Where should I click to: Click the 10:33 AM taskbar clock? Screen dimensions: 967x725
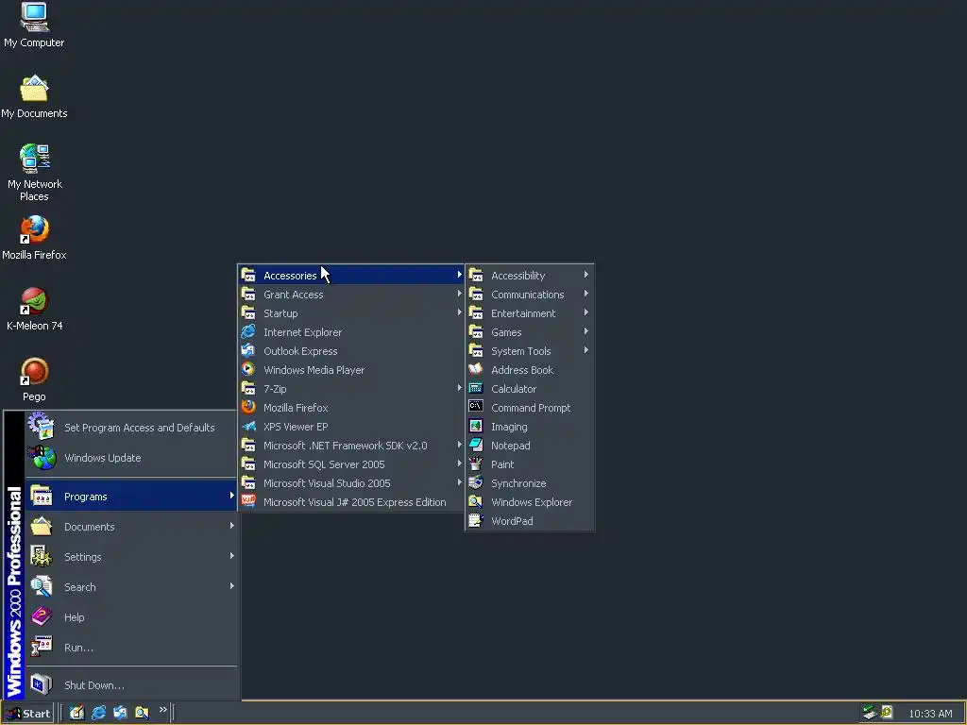click(930, 714)
